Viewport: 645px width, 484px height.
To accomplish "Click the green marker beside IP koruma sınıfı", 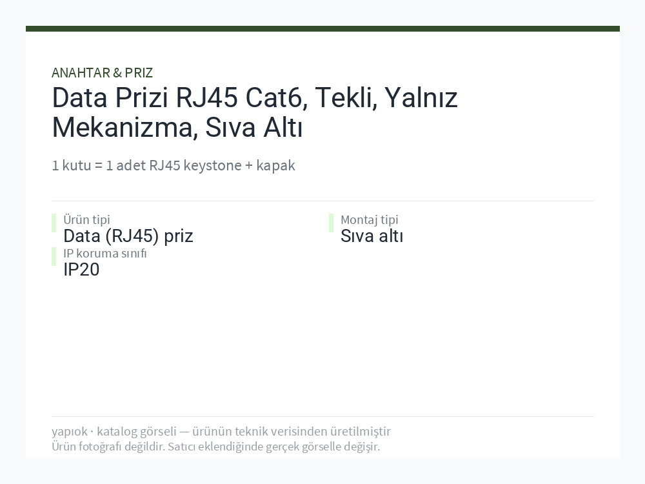I will tap(54, 256).
